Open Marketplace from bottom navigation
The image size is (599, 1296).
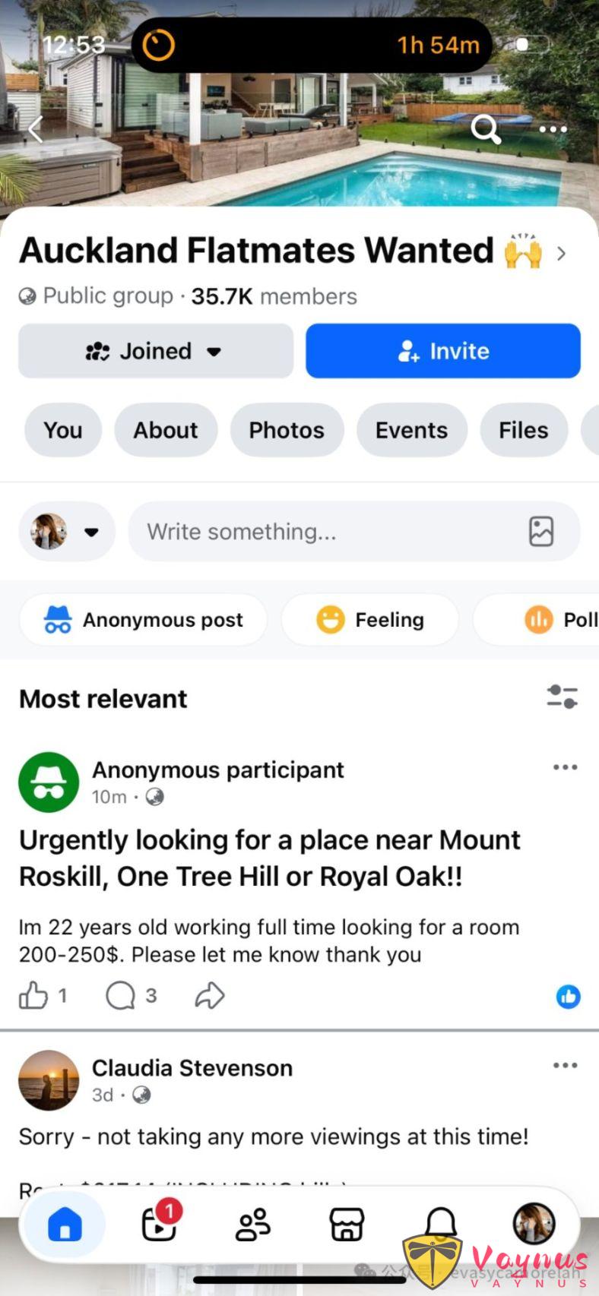click(x=346, y=1225)
